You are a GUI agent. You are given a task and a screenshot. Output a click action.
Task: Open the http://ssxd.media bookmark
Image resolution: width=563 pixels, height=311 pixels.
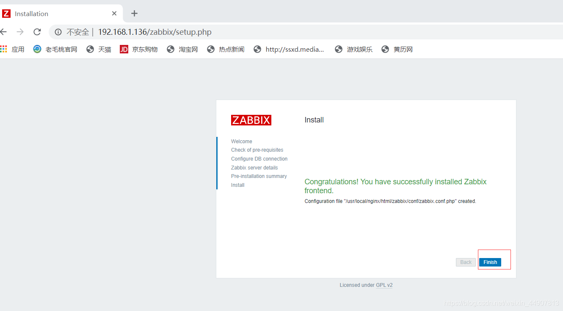[289, 50]
